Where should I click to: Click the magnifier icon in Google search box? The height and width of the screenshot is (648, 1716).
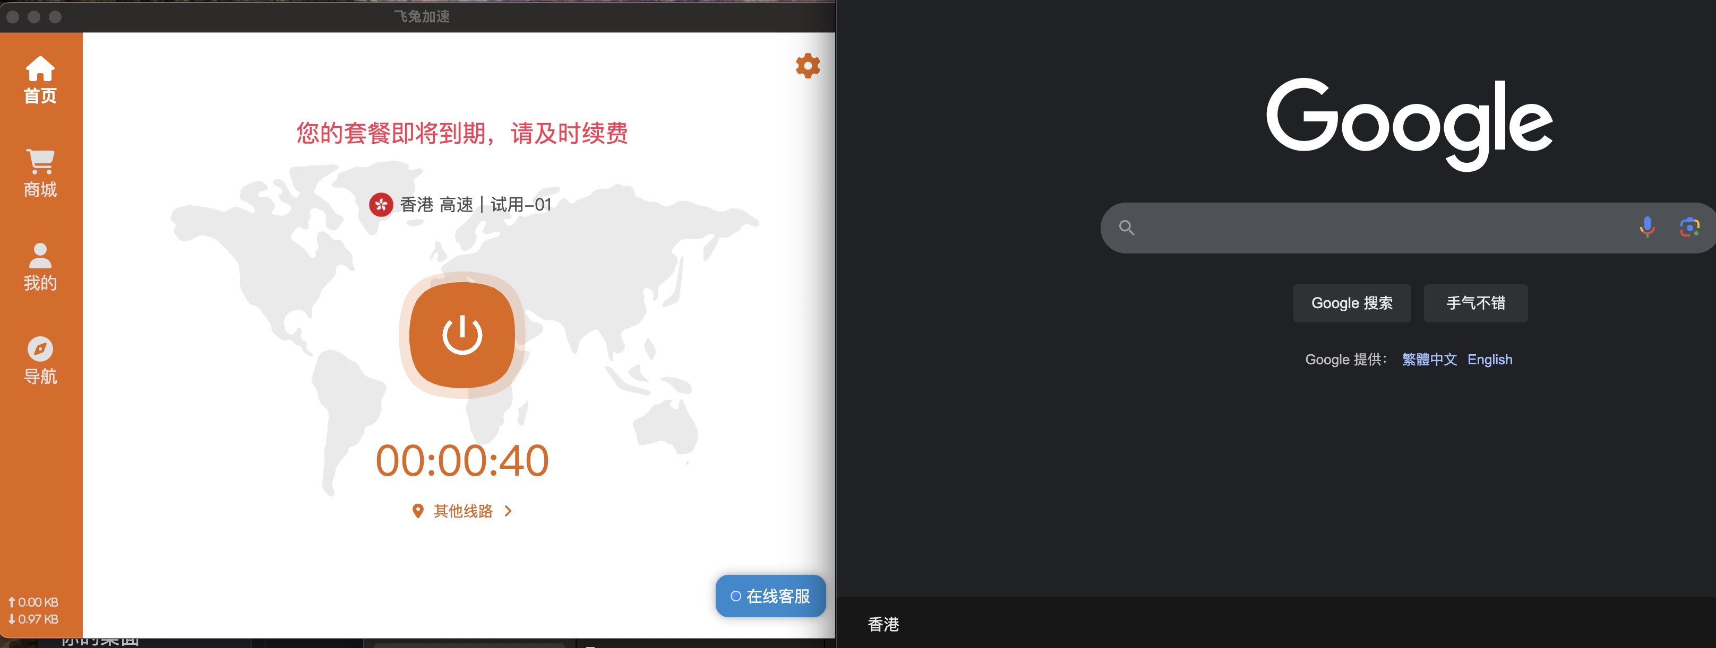(x=1127, y=227)
